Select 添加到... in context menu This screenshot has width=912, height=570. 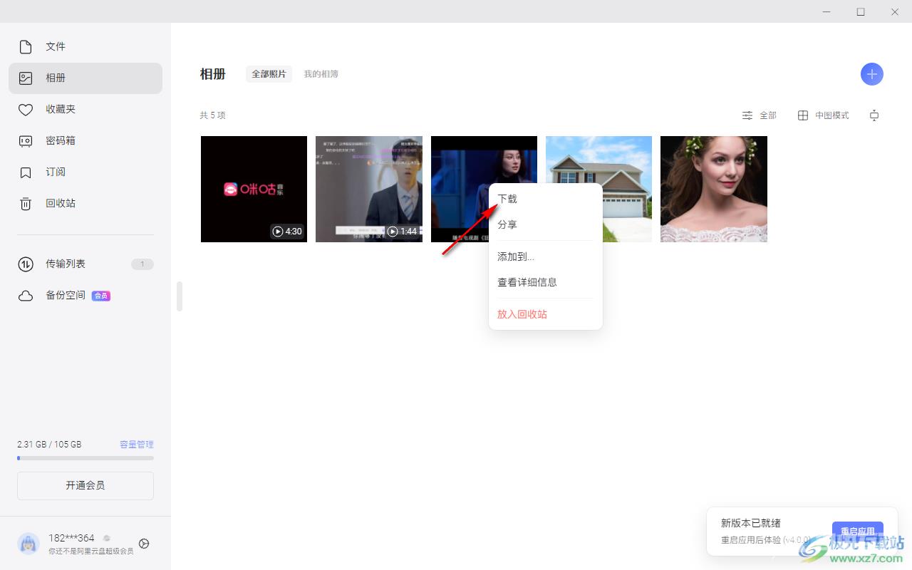point(546,257)
